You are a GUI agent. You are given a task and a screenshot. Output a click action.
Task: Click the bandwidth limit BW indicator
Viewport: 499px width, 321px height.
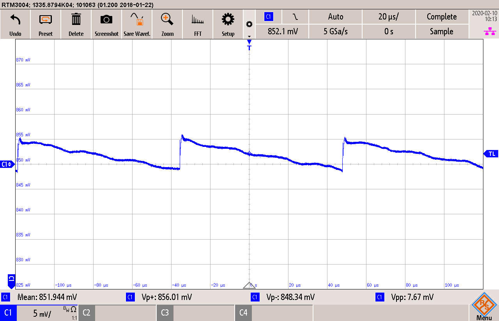(x=67, y=309)
